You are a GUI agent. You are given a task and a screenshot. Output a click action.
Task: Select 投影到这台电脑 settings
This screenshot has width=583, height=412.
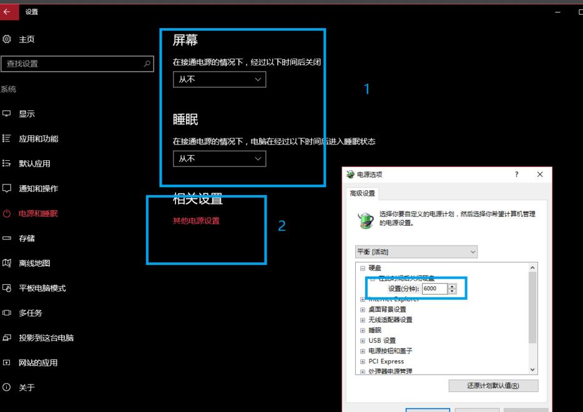click(x=47, y=338)
